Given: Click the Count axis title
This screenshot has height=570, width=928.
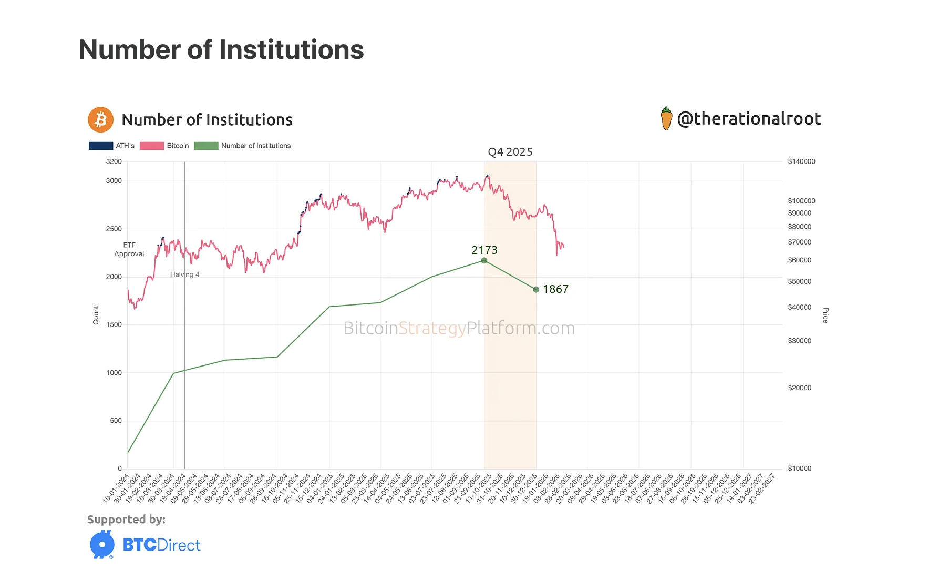Looking at the screenshot, I should [x=96, y=315].
